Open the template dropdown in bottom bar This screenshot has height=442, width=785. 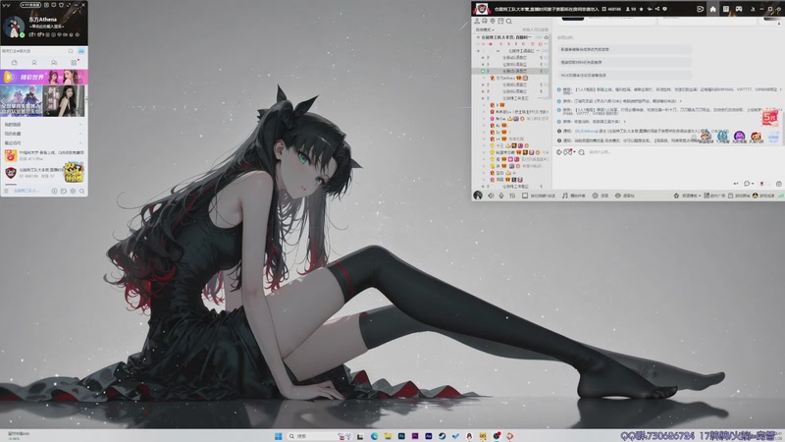pyautogui.click(x=687, y=195)
